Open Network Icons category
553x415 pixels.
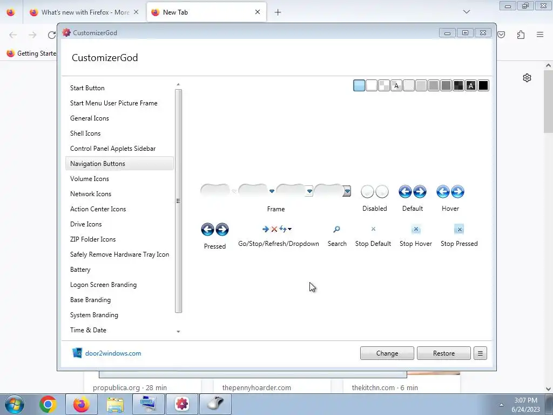(x=119, y=194)
